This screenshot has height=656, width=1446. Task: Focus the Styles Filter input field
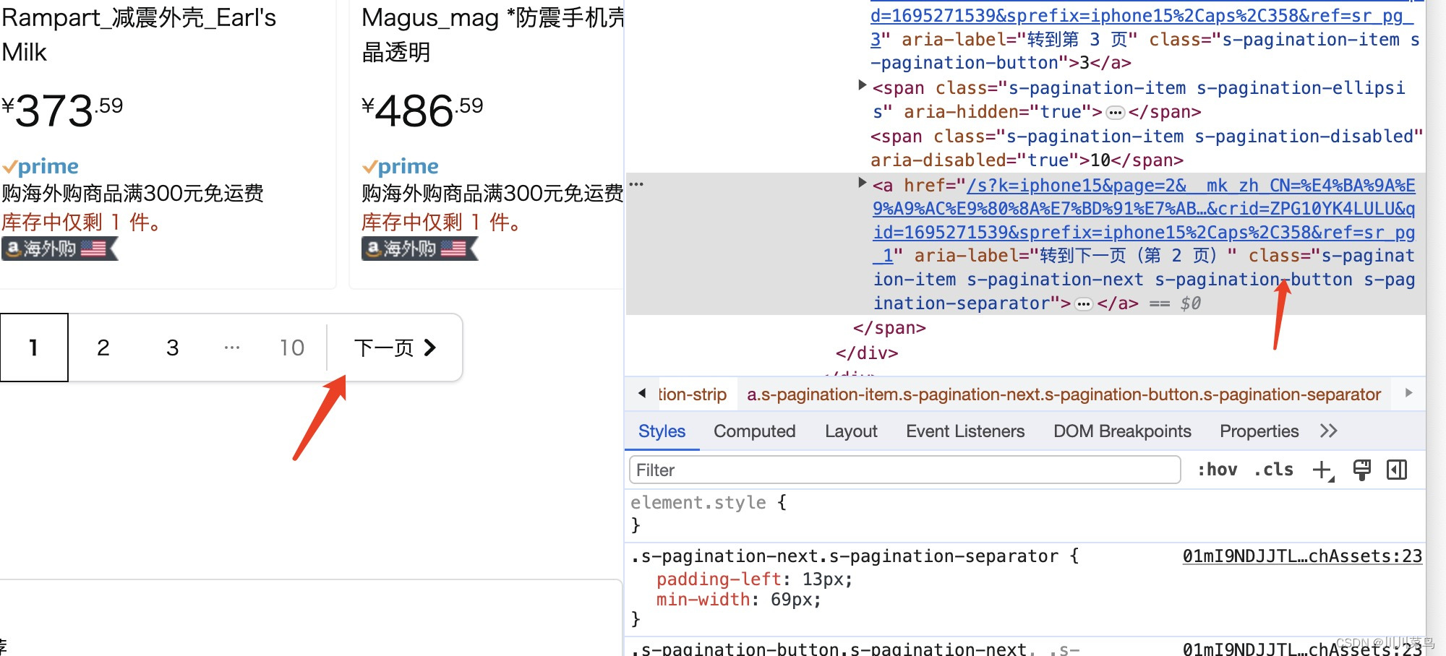tap(904, 470)
